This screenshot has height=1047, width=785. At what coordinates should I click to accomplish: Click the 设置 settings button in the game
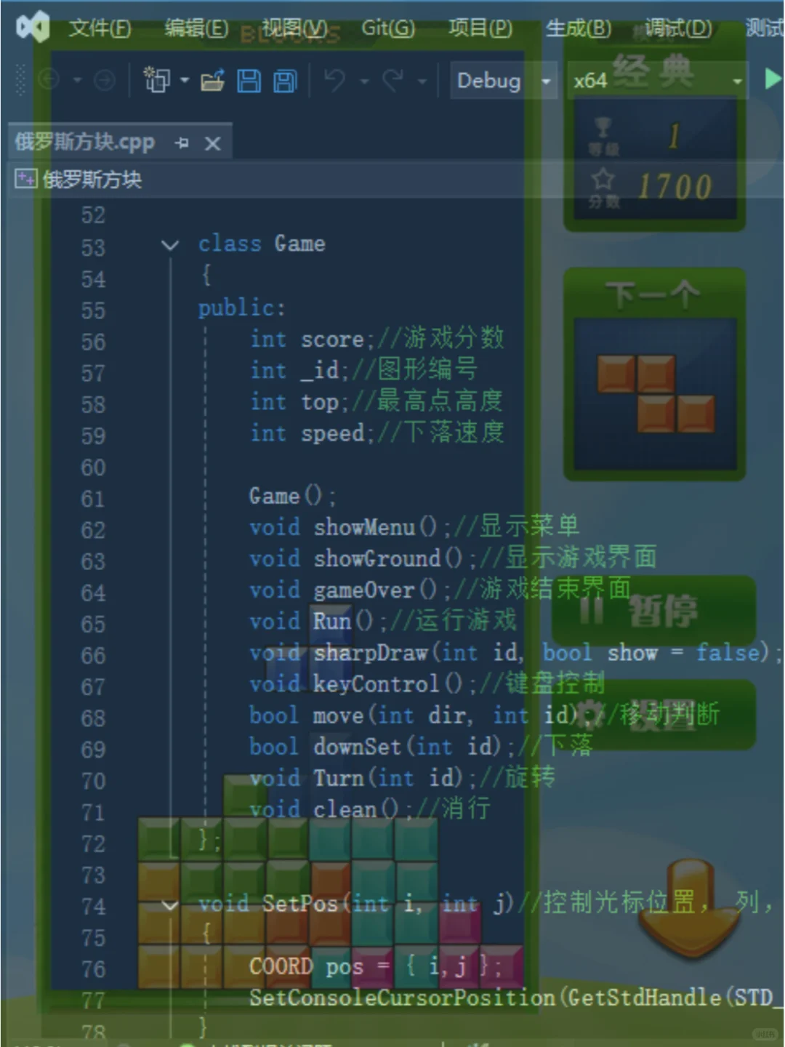tap(654, 715)
